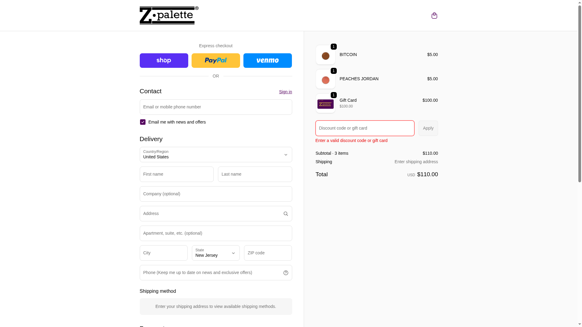Click the phone field help icon
Screen dimensions: 582x327
[x=286, y=273]
